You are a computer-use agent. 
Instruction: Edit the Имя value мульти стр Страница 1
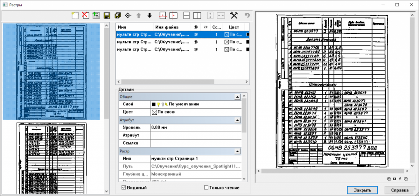[x=196, y=159]
